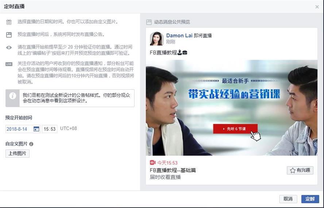Click the blue 定时 button

point(310,199)
